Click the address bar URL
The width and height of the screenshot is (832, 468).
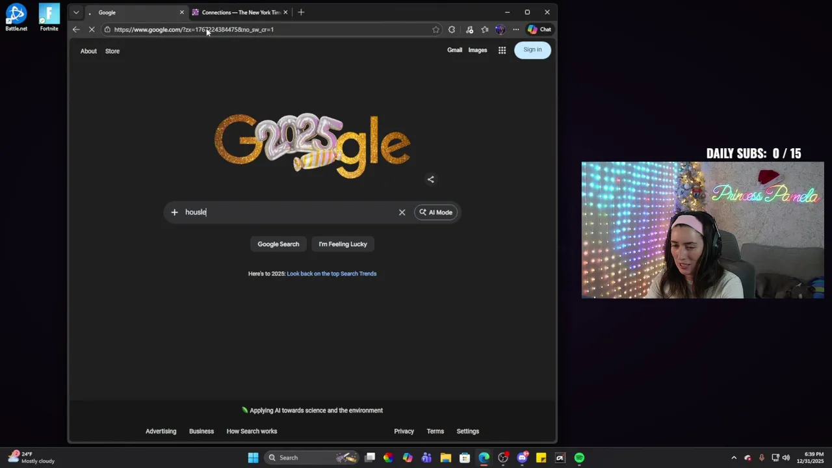point(194,29)
